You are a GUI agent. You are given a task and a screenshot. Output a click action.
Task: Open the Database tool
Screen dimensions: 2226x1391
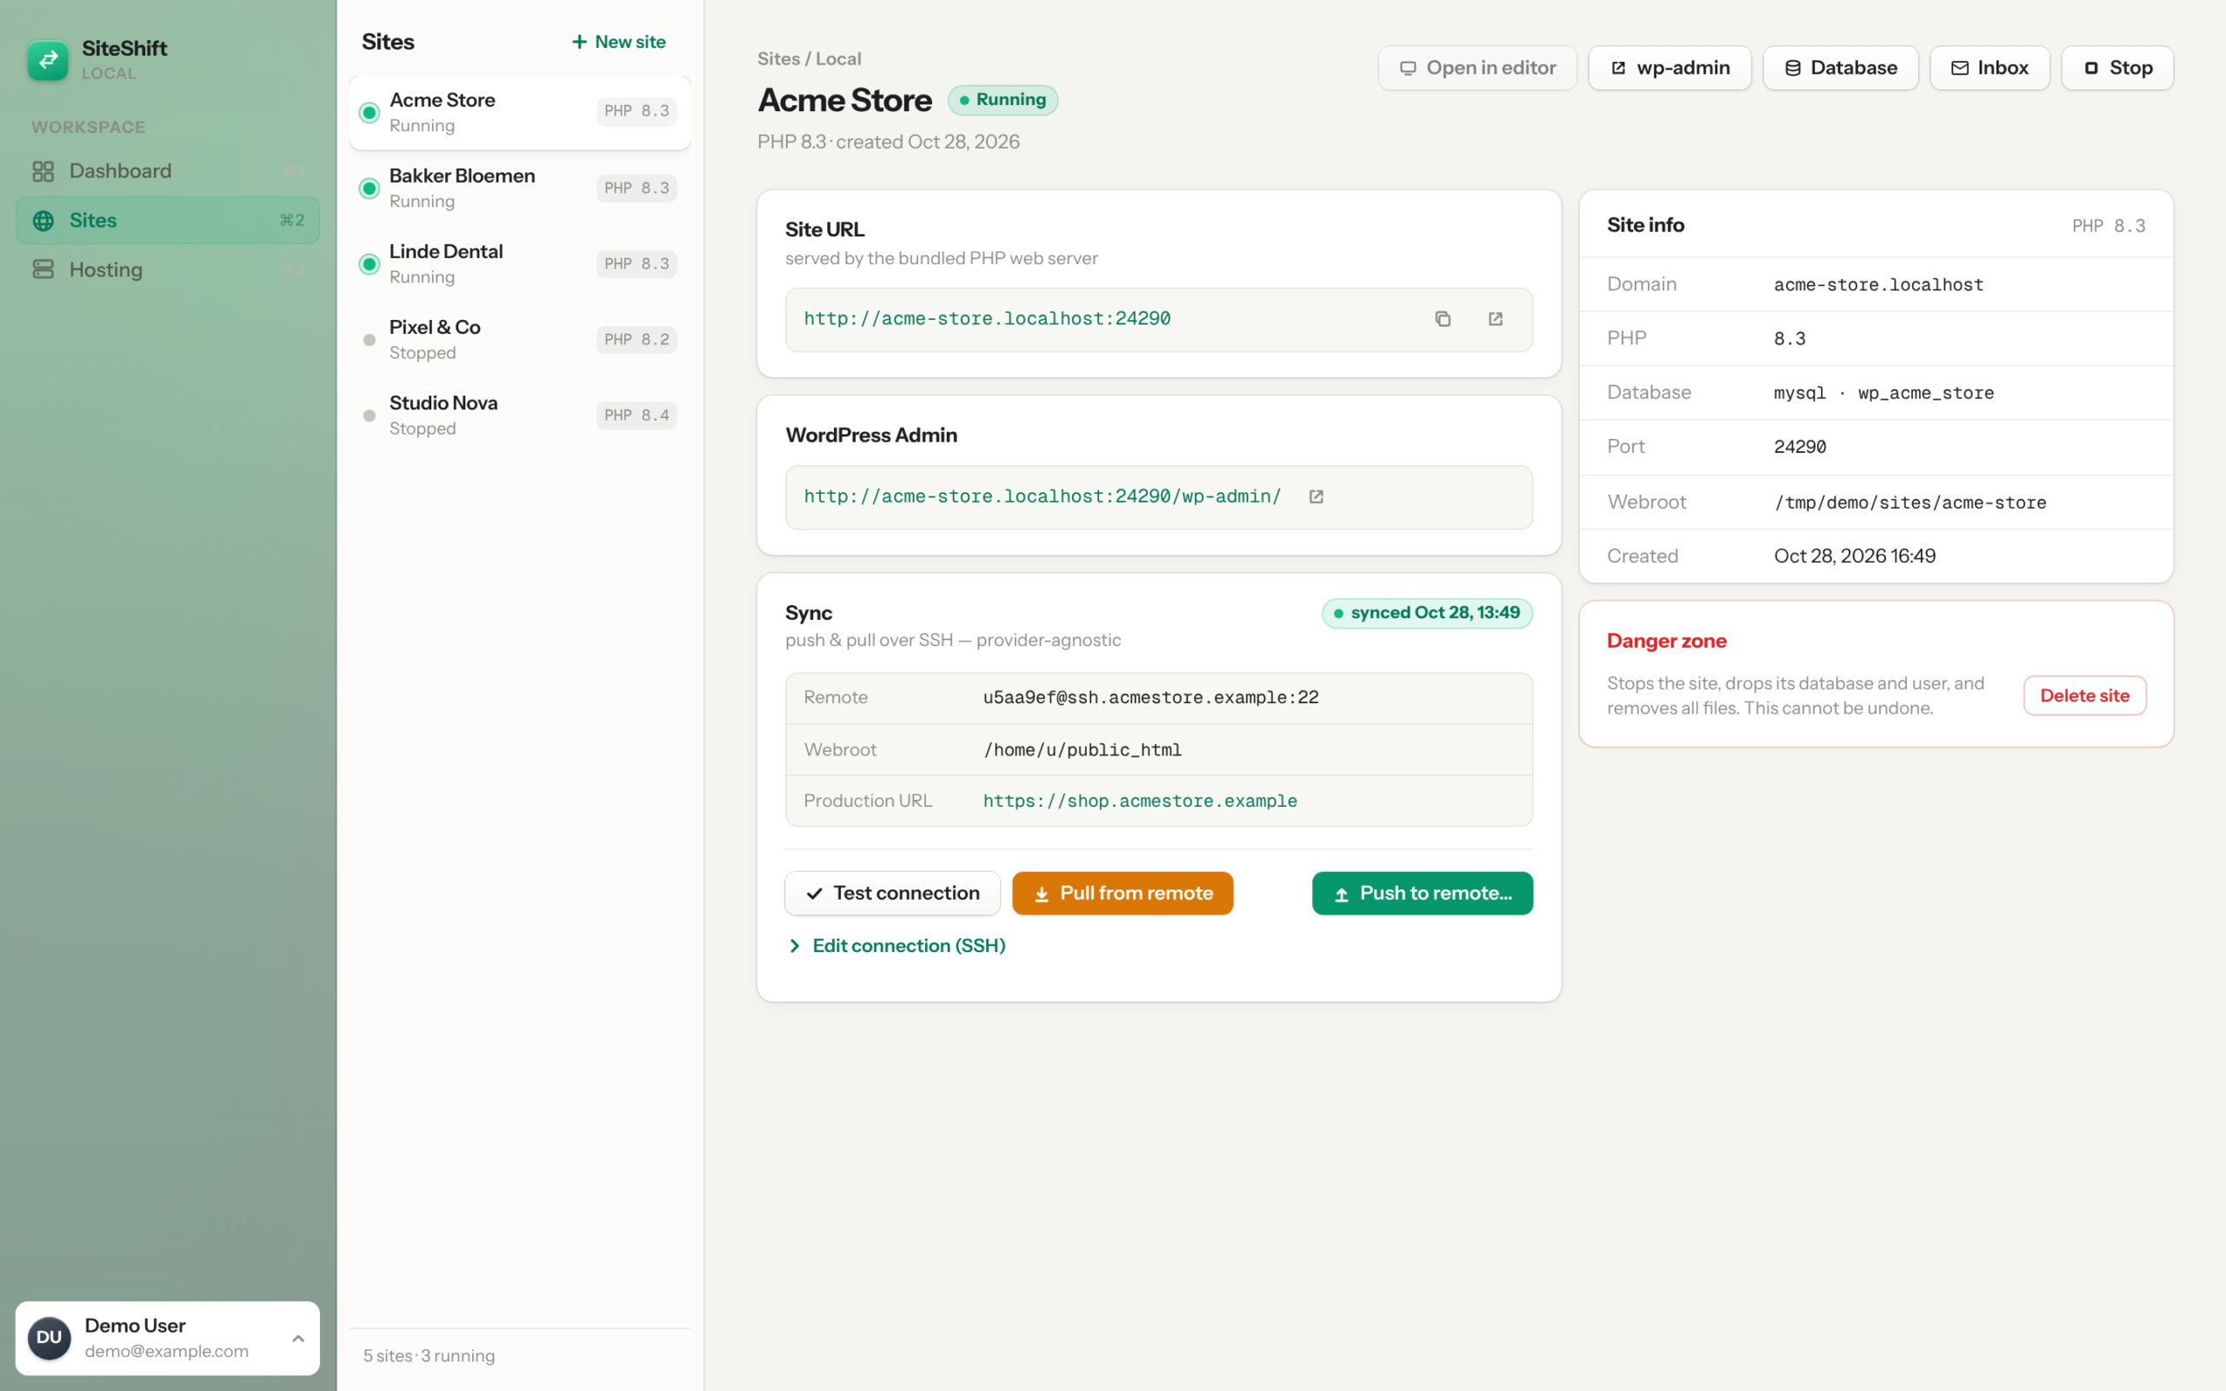[1841, 68]
